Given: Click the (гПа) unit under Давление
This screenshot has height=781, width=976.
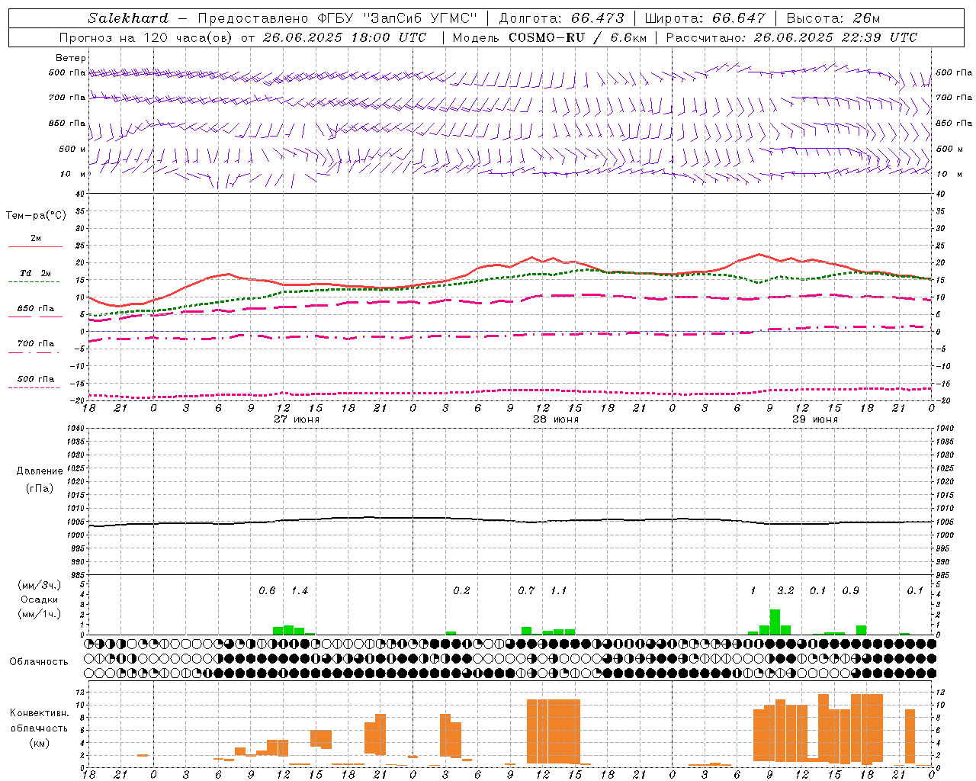Looking at the screenshot, I should pyautogui.click(x=40, y=489).
